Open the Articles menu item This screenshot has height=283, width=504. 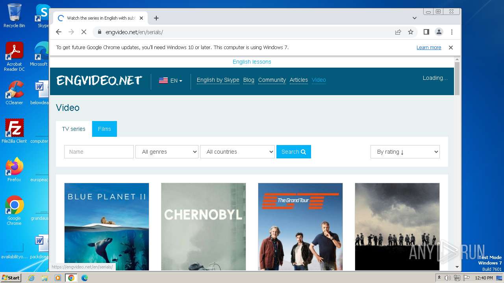pos(299,80)
